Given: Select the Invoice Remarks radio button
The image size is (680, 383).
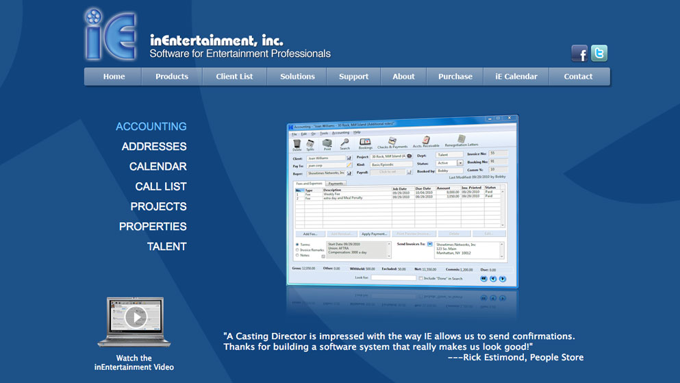Looking at the screenshot, I should tap(297, 250).
